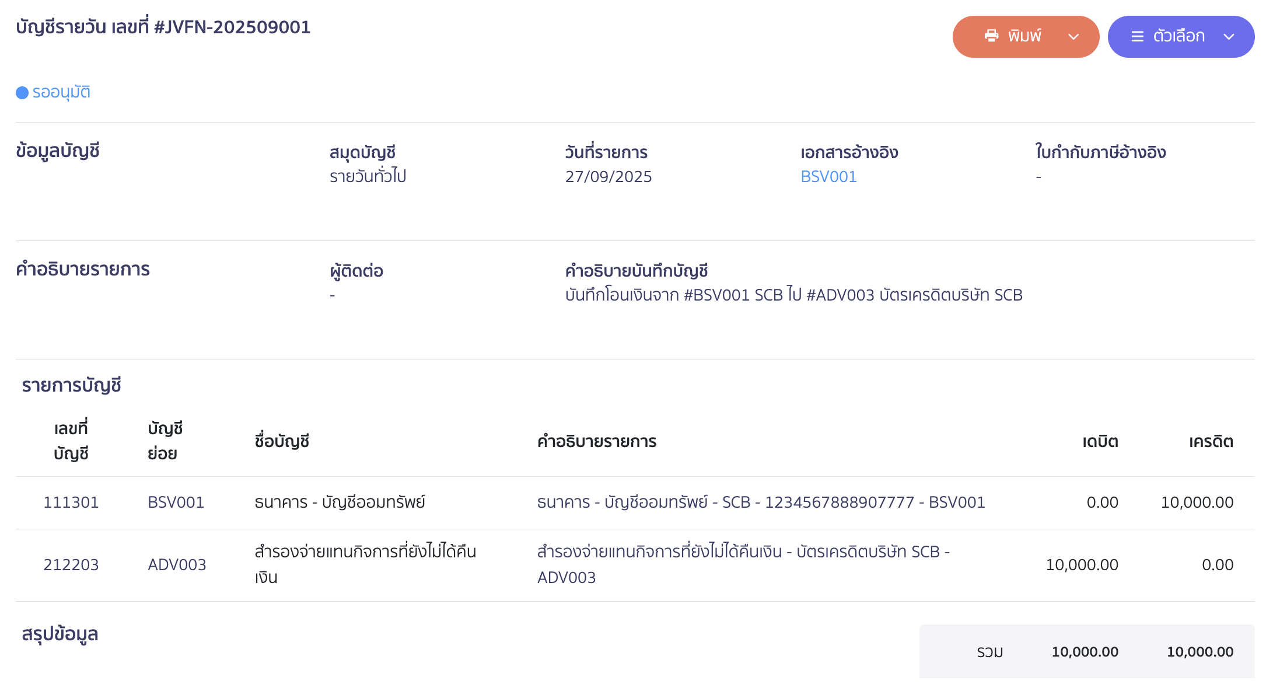Select the รออนุมัติ status text
This screenshot has height=698, width=1273.
coord(61,92)
